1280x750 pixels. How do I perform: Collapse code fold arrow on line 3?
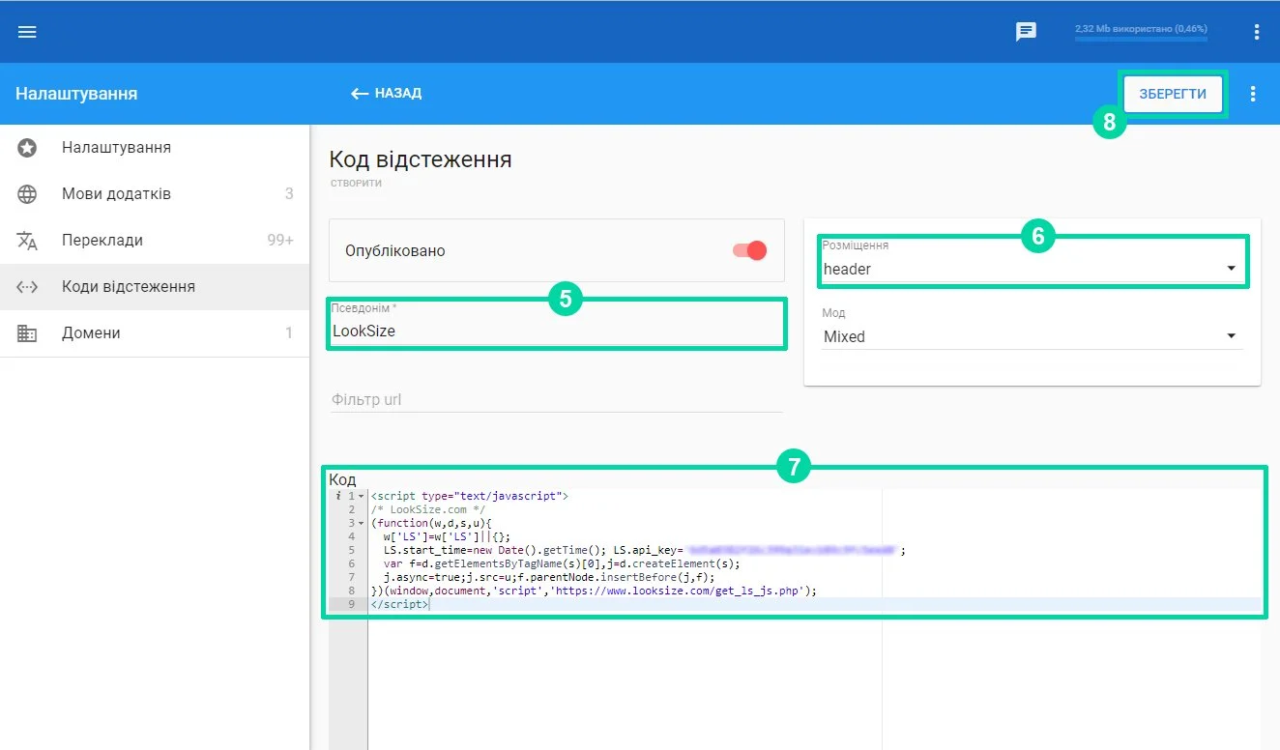(x=362, y=523)
